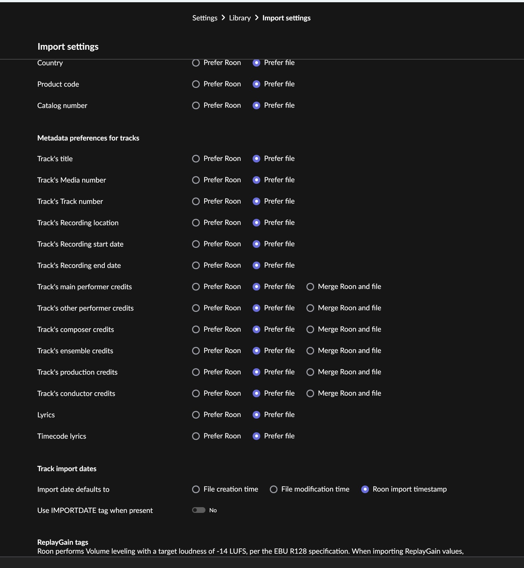The image size is (524, 568).
Task: Select Prefer Roon for Timecode lyrics
Action: click(196, 436)
